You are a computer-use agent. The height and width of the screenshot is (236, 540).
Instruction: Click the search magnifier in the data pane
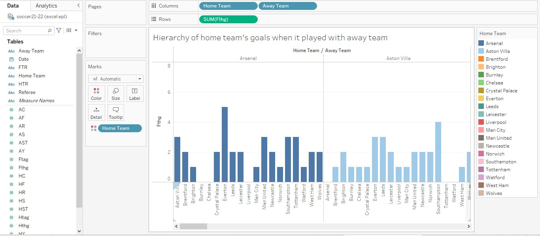[50, 30]
